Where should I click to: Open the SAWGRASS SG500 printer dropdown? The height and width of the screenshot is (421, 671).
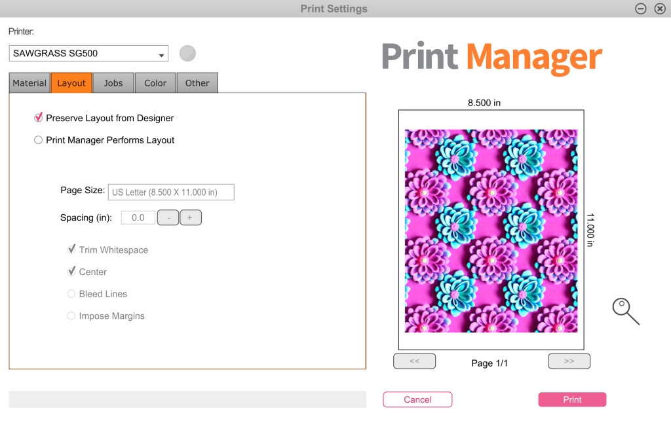click(x=88, y=54)
